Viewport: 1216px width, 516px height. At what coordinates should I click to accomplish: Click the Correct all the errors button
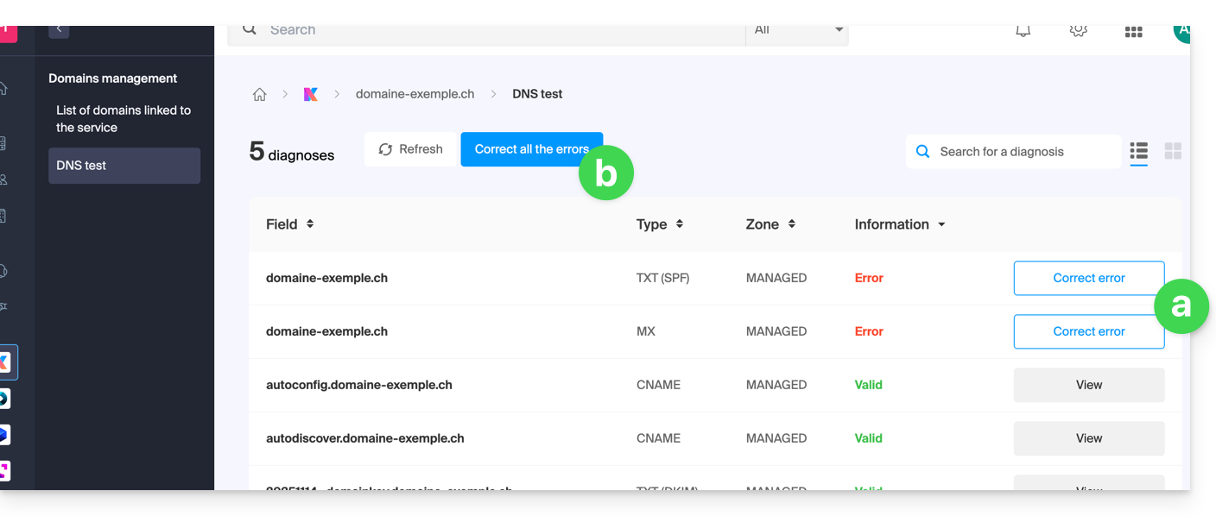coord(531,149)
